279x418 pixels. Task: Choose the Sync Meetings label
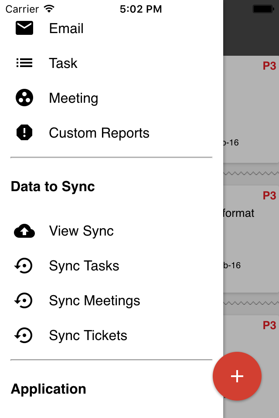(95, 301)
